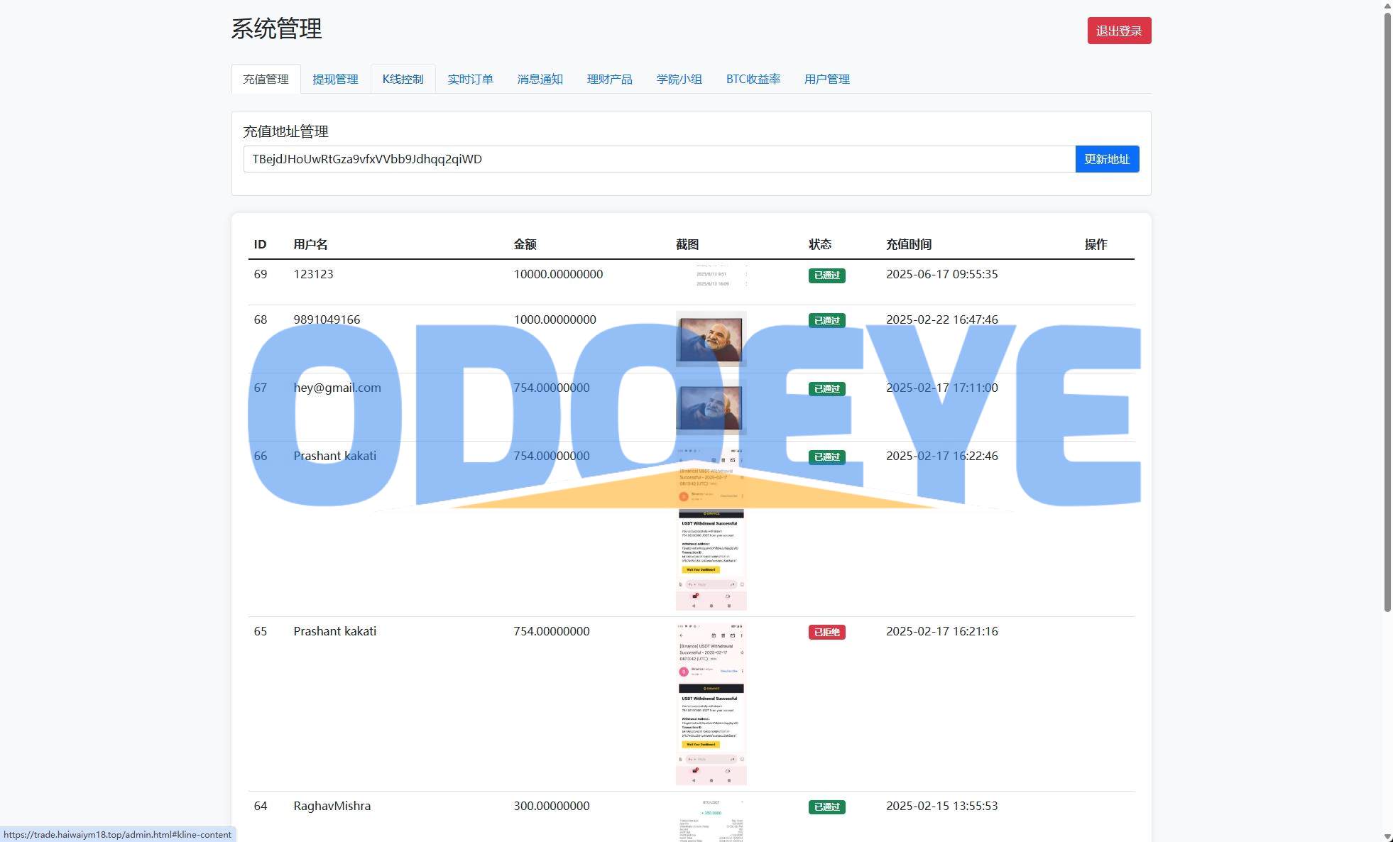
Task: Open screenshot thumbnail for RaghavMishra record
Action: pyautogui.click(x=711, y=820)
